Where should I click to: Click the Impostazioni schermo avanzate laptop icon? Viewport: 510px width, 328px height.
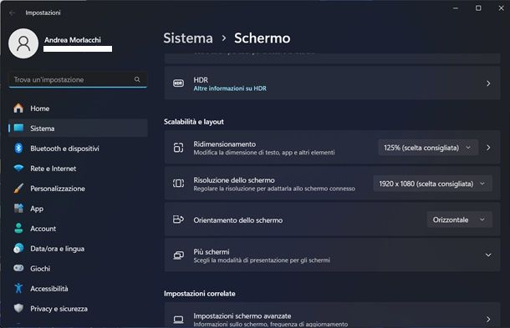pyautogui.click(x=178, y=320)
